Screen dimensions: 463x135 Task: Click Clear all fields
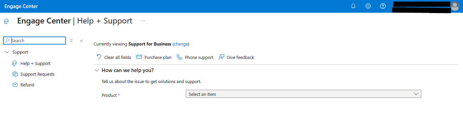tap(114, 57)
